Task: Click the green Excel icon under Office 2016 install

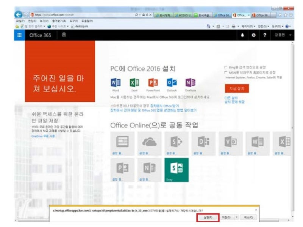Action: click(134, 83)
